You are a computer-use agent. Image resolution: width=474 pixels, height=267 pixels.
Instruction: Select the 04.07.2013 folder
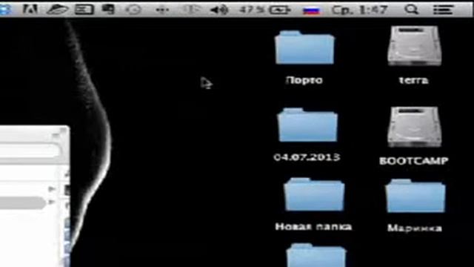point(307,125)
